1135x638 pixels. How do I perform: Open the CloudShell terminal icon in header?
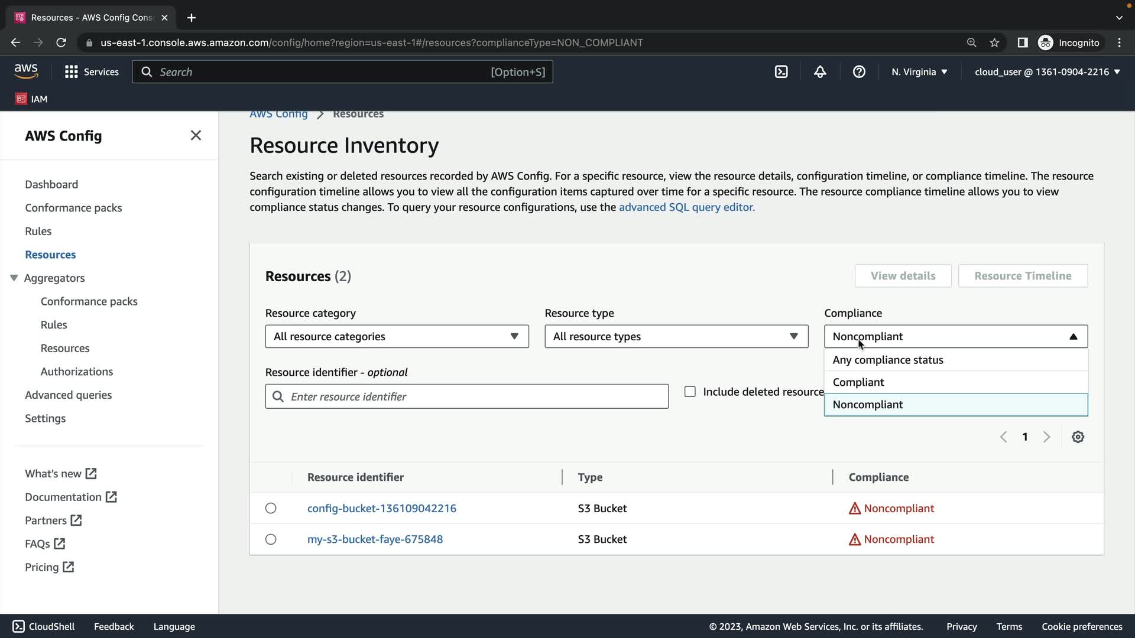781,72
